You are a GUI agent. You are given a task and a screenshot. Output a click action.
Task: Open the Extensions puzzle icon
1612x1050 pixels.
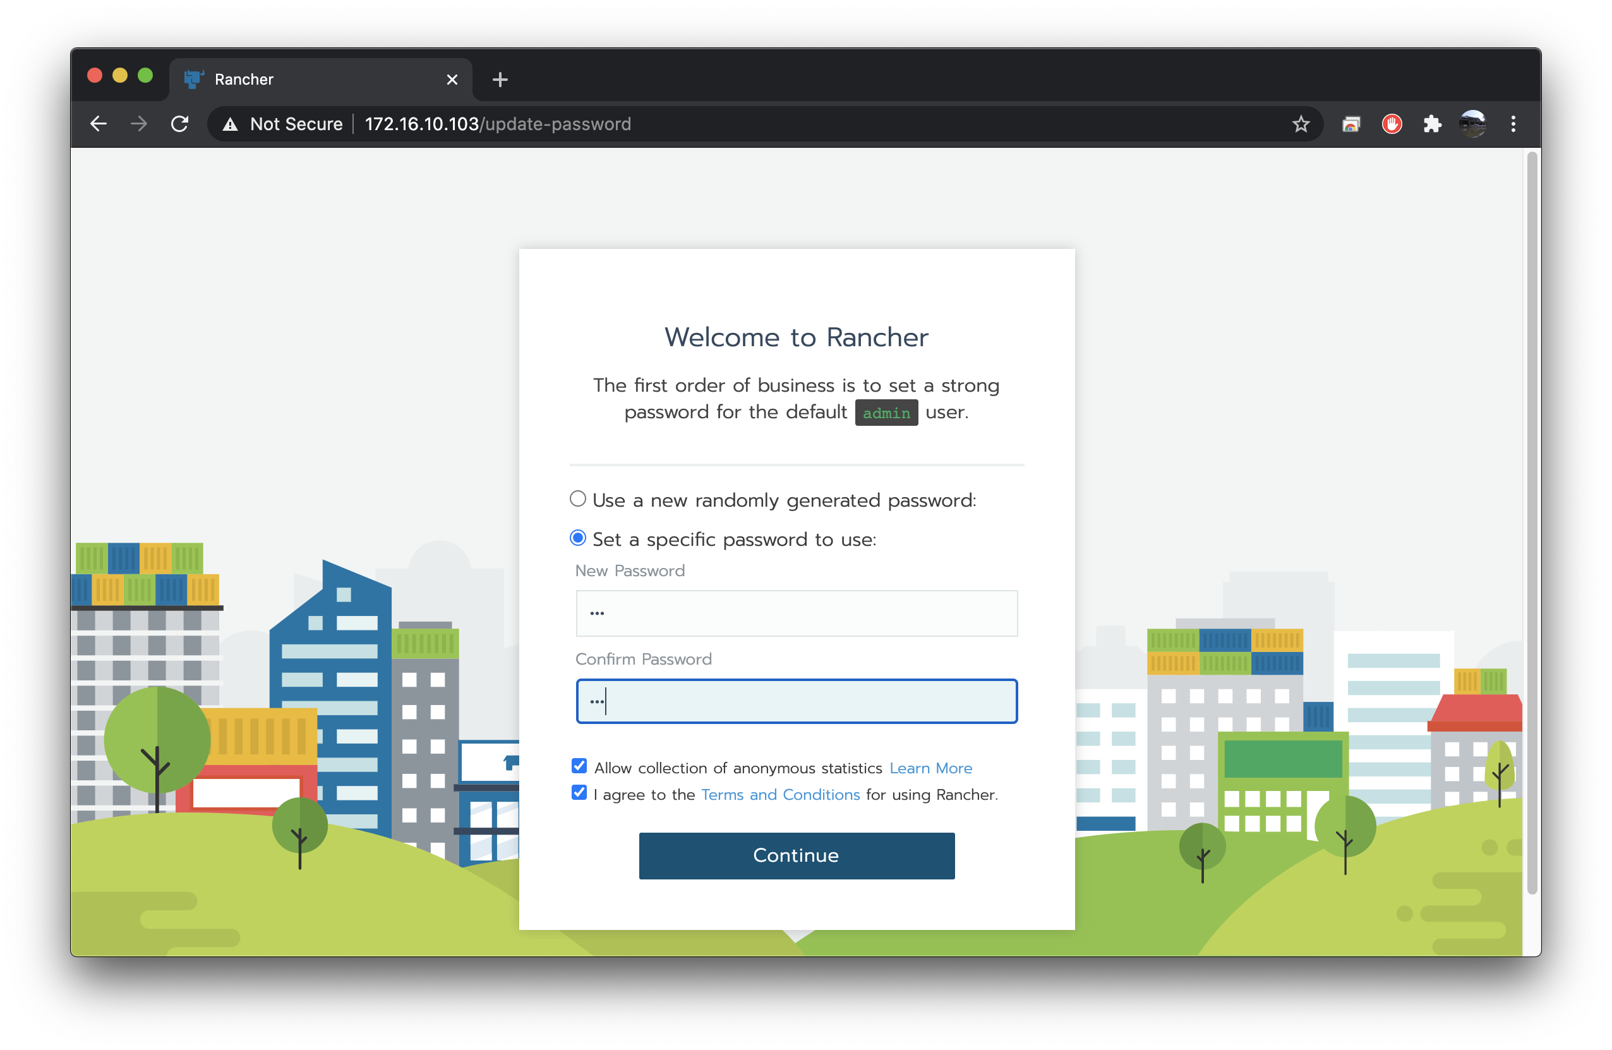tap(1432, 124)
